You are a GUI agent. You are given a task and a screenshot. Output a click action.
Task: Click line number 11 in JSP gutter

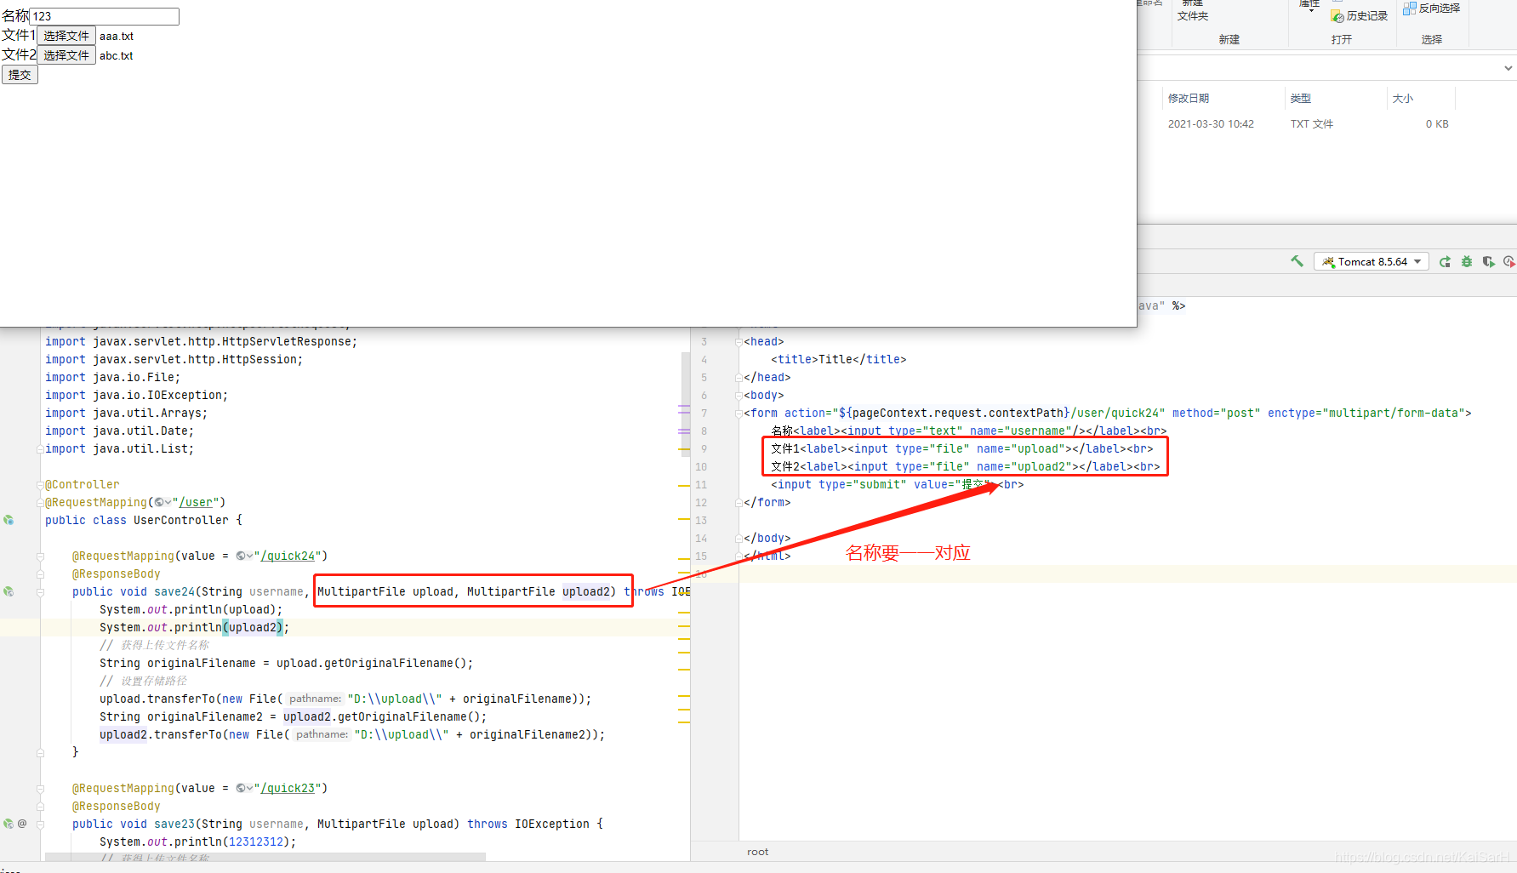(x=701, y=484)
